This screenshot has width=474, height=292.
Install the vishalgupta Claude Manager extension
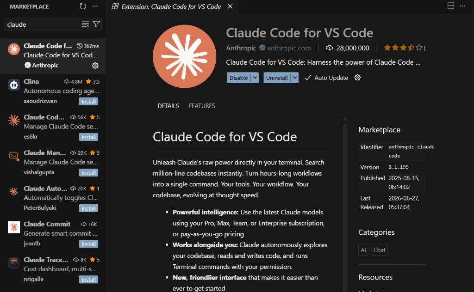click(x=88, y=173)
